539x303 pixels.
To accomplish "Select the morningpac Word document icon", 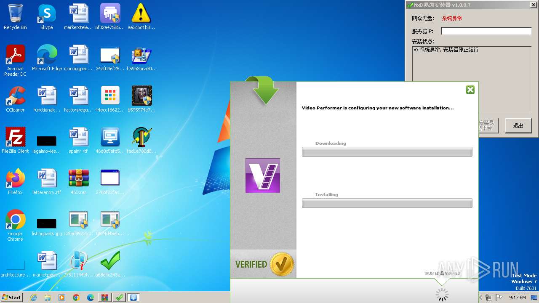I will 78,58.
